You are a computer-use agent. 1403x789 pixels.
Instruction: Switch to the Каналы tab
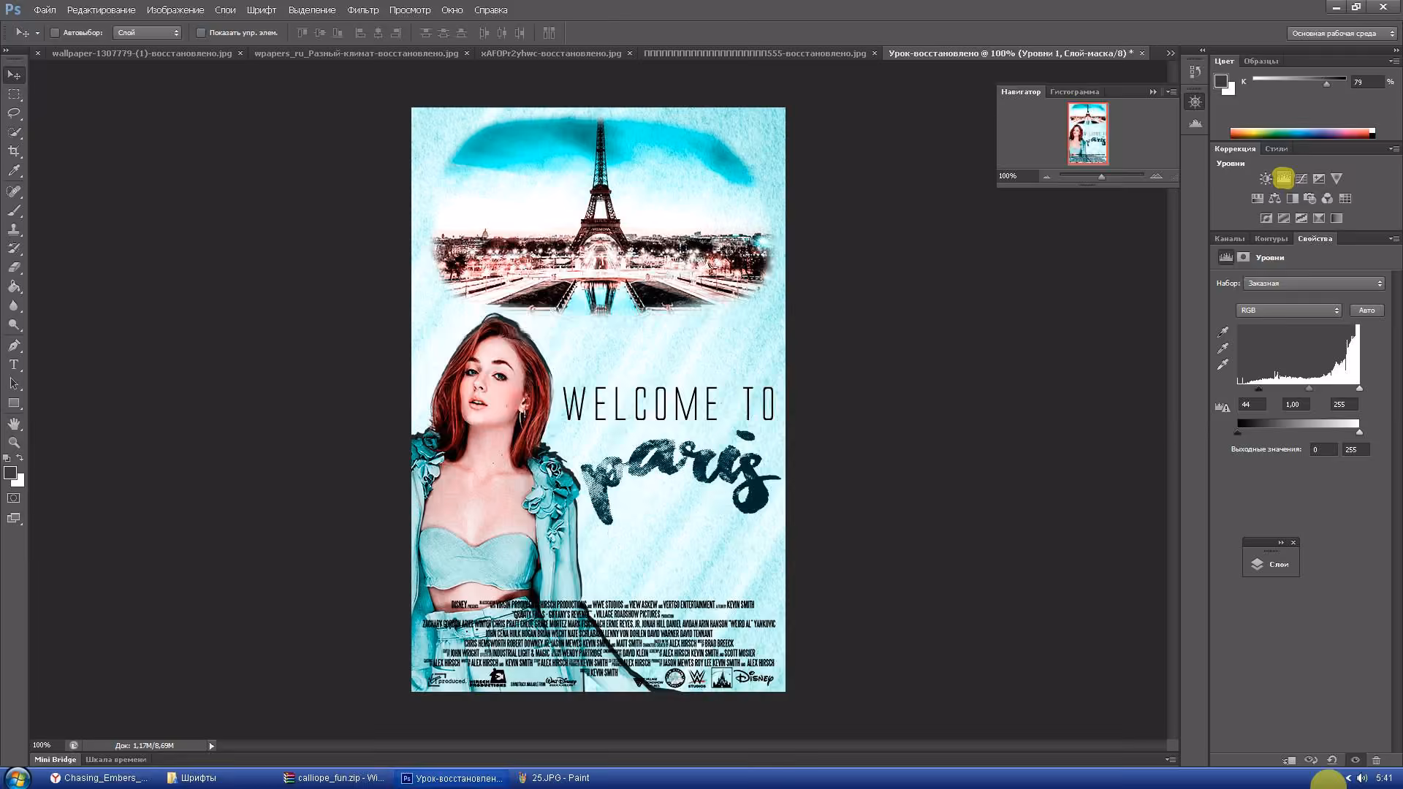coord(1230,239)
